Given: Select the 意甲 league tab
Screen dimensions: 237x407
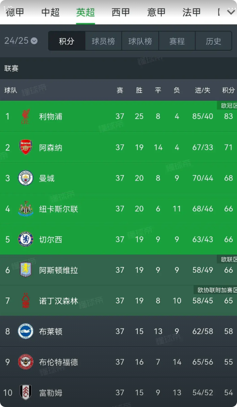Looking at the screenshot, I should pos(156,12).
